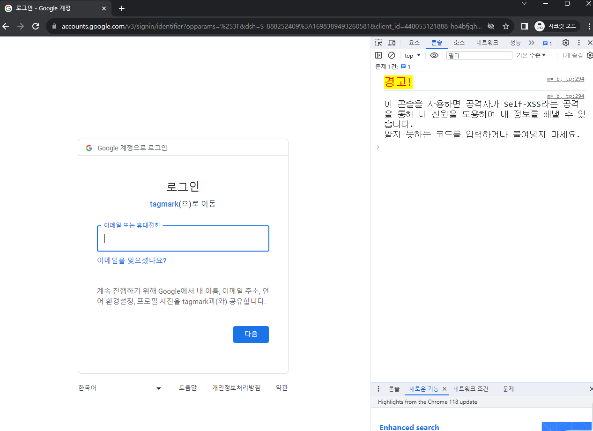Click the 다음 button
Screen dimensions: 593x431
coord(251,334)
